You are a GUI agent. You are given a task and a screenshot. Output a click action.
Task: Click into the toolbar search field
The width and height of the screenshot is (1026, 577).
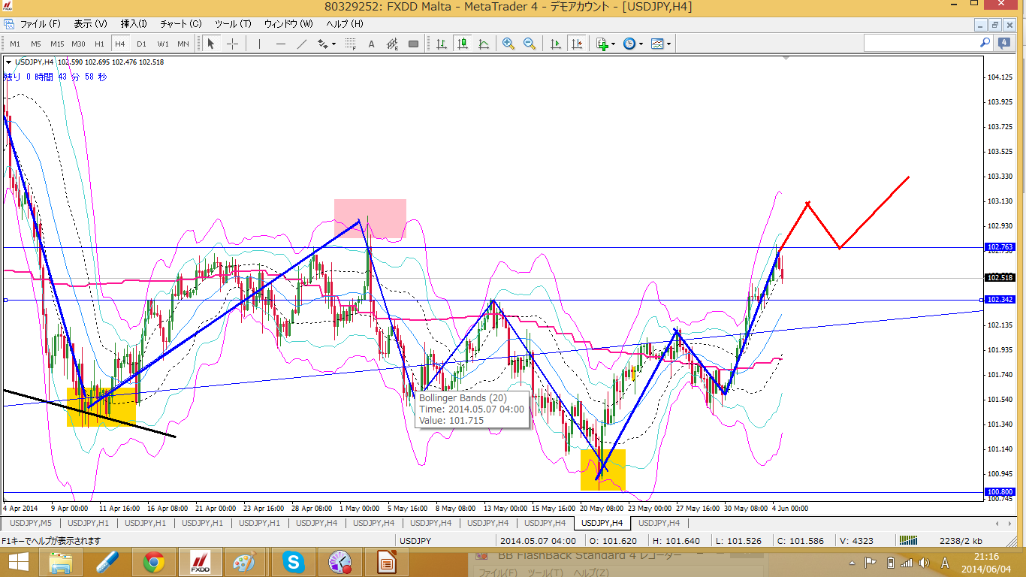(922, 44)
